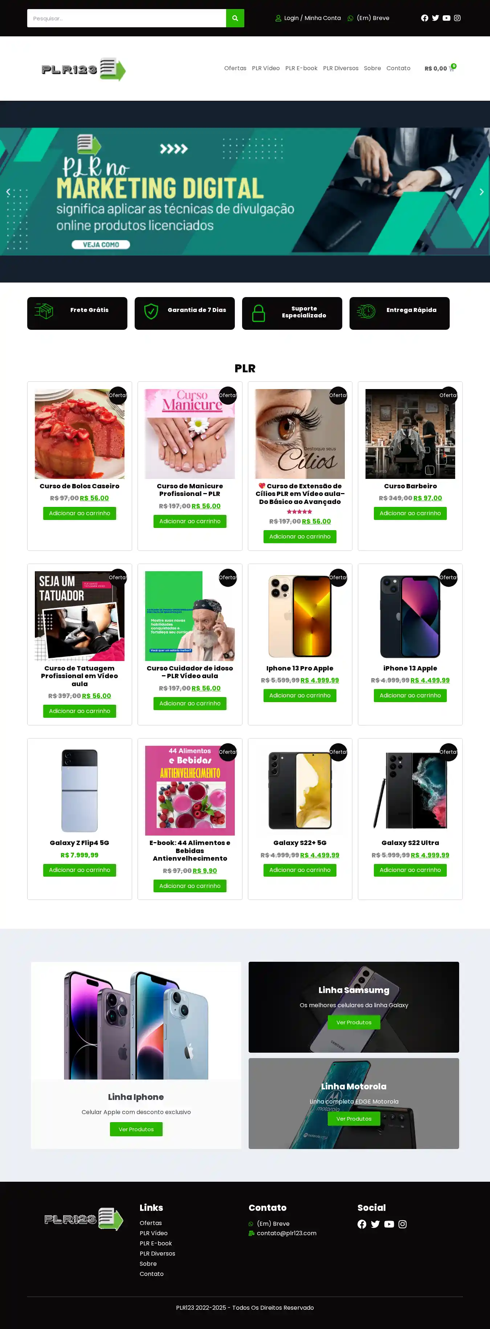
Task: Open the PLR E-book menu item
Action: [301, 68]
